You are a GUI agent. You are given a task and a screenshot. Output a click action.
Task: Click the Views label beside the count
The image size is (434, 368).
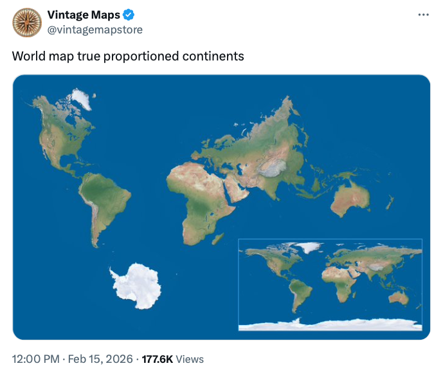189,358
